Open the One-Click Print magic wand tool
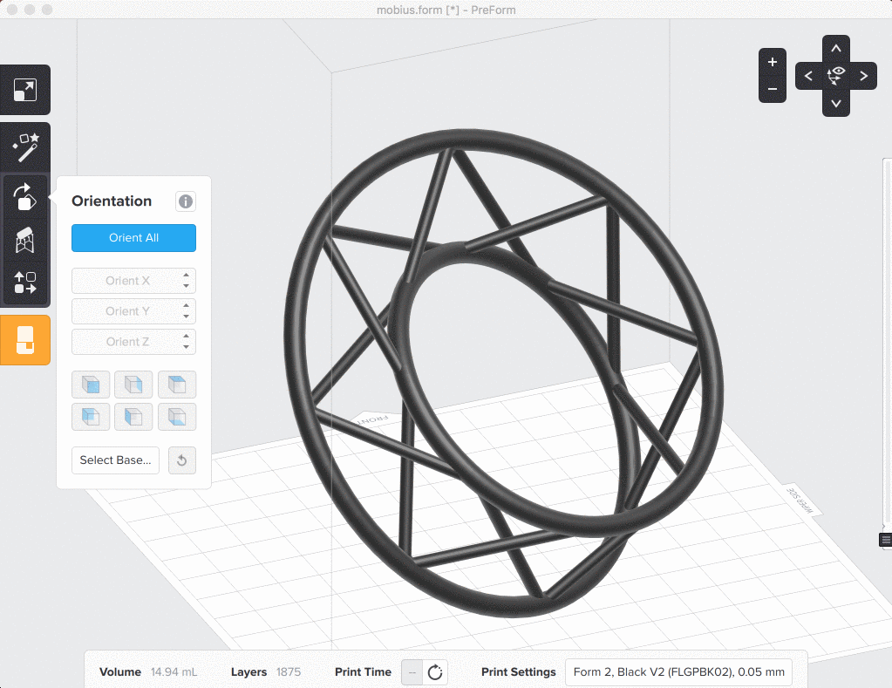This screenshot has height=688, width=892. click(25, 147)
